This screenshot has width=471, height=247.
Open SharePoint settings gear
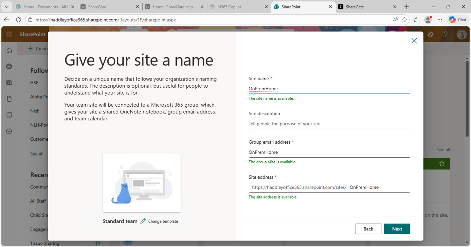(x=430, y=34)
